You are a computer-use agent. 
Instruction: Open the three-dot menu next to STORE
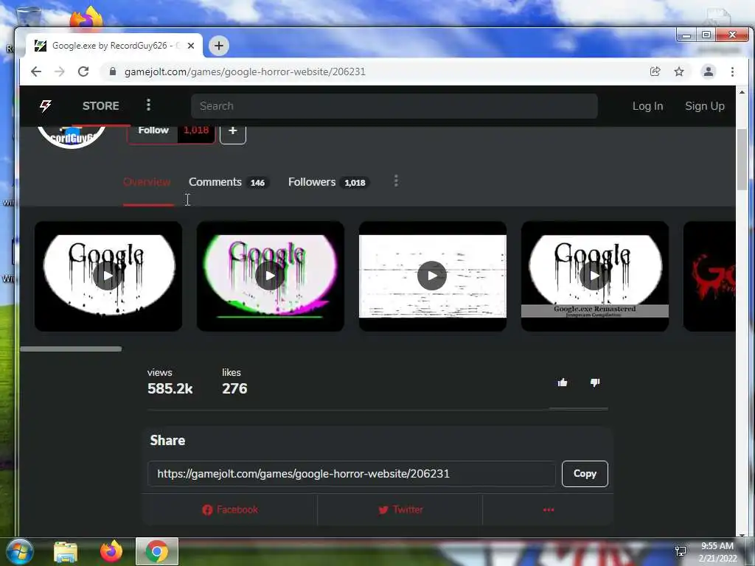(x=148, y=105)
